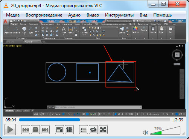189x139 pixels.
Task: Open the Аудио menu
Action: [x=74, y=15]
